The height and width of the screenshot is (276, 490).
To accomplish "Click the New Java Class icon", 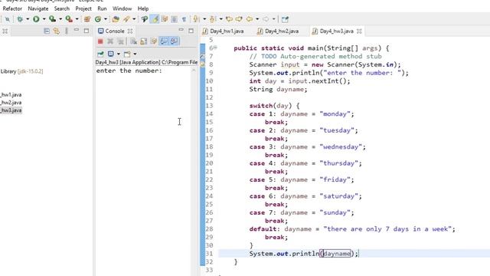I will 98,19.
